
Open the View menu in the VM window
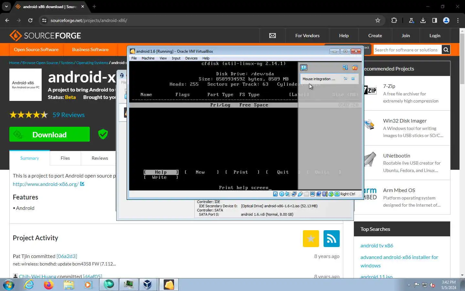pyautogui.click(x=163, y=58)
